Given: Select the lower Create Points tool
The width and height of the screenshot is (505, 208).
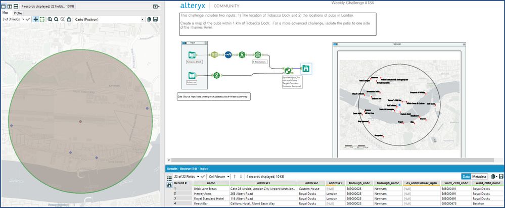Looking at the screenshot, I should tap(217, 75).
